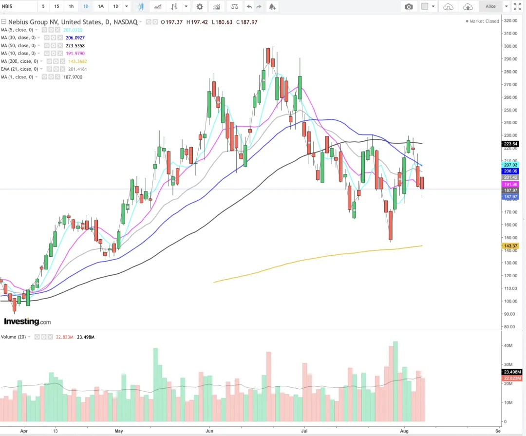Viewport: 526px width, 436px height.
Task: Toggle visibility of MA (5, close, 0)
Action: tap(44, 30)
